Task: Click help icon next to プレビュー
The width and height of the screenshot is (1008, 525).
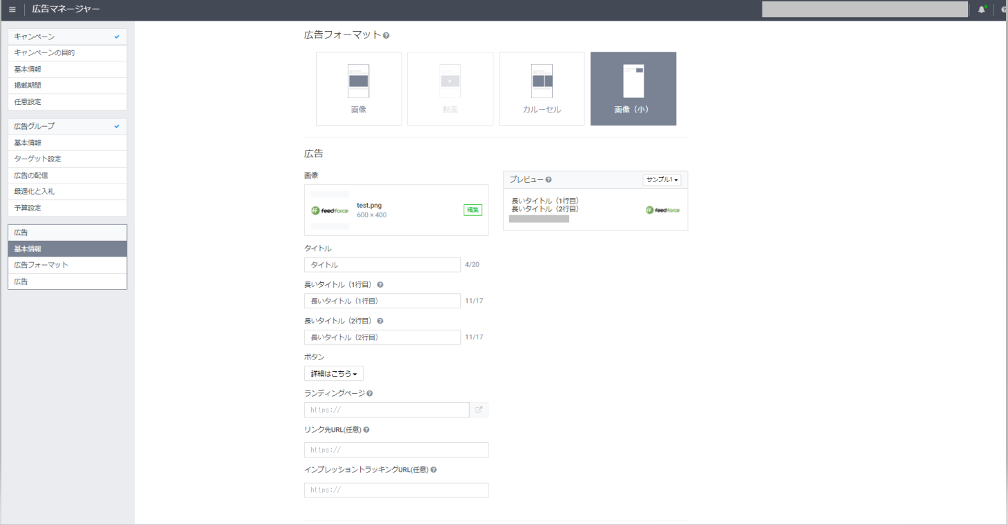Action: [549, 180]
